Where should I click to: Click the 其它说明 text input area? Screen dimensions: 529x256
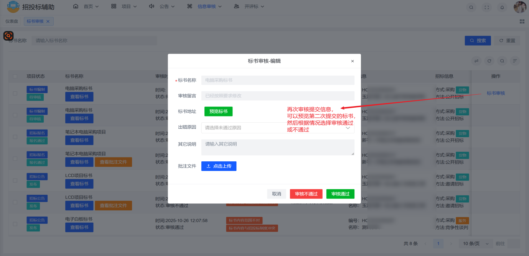277,147
